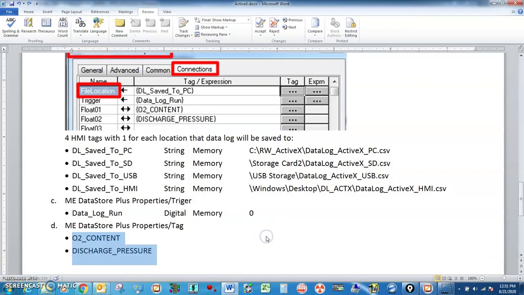Viewport: 524px width, 295px height.
Task: Open the Track Changes dropdown arrow
Action: click(x=191, y=36)
